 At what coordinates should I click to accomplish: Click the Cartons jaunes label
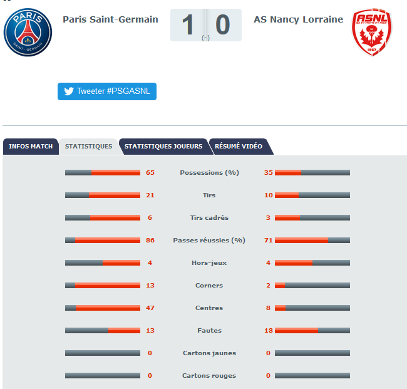[209, 353]
